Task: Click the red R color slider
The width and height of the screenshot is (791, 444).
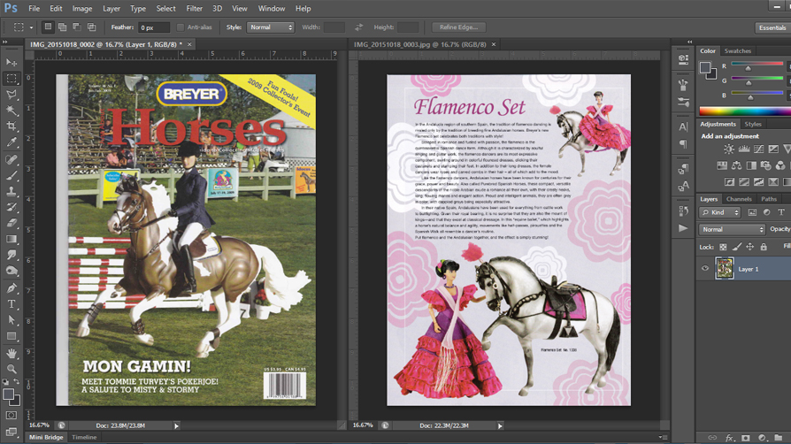Action: 752,66
